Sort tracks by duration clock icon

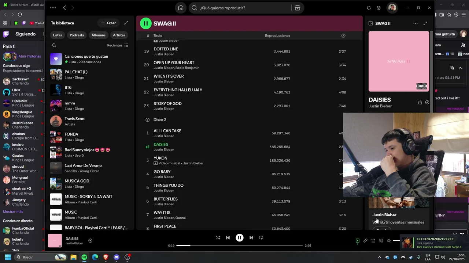343,35
